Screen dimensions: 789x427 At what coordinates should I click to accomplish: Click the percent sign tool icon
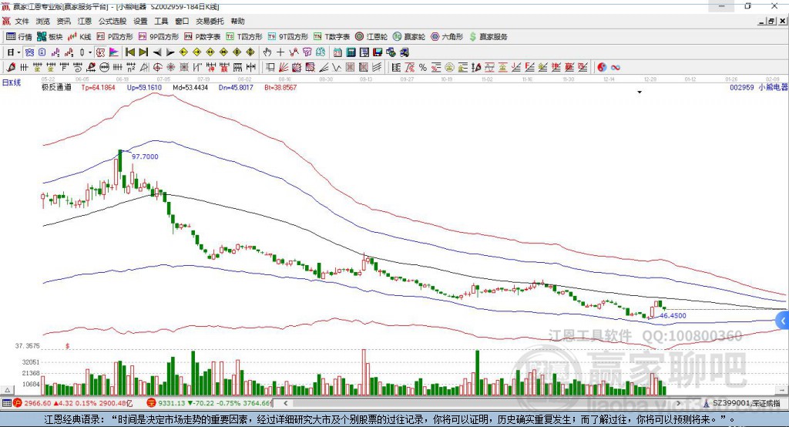coord(423,68)
